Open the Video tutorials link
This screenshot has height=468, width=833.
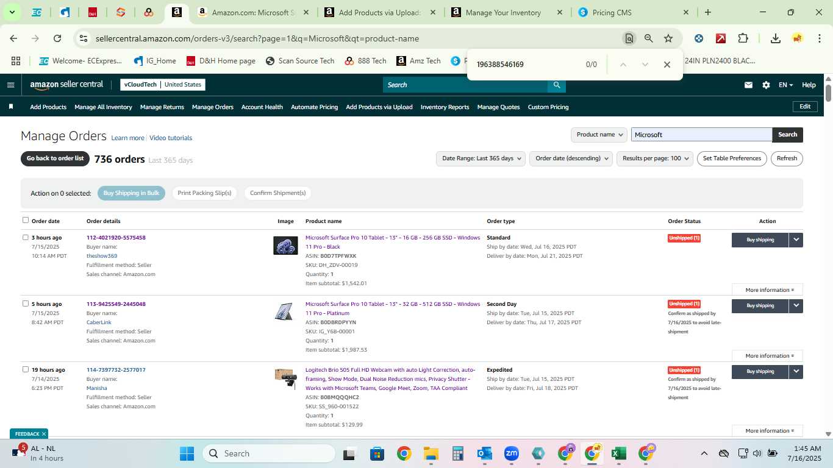[x=171, y=138]
